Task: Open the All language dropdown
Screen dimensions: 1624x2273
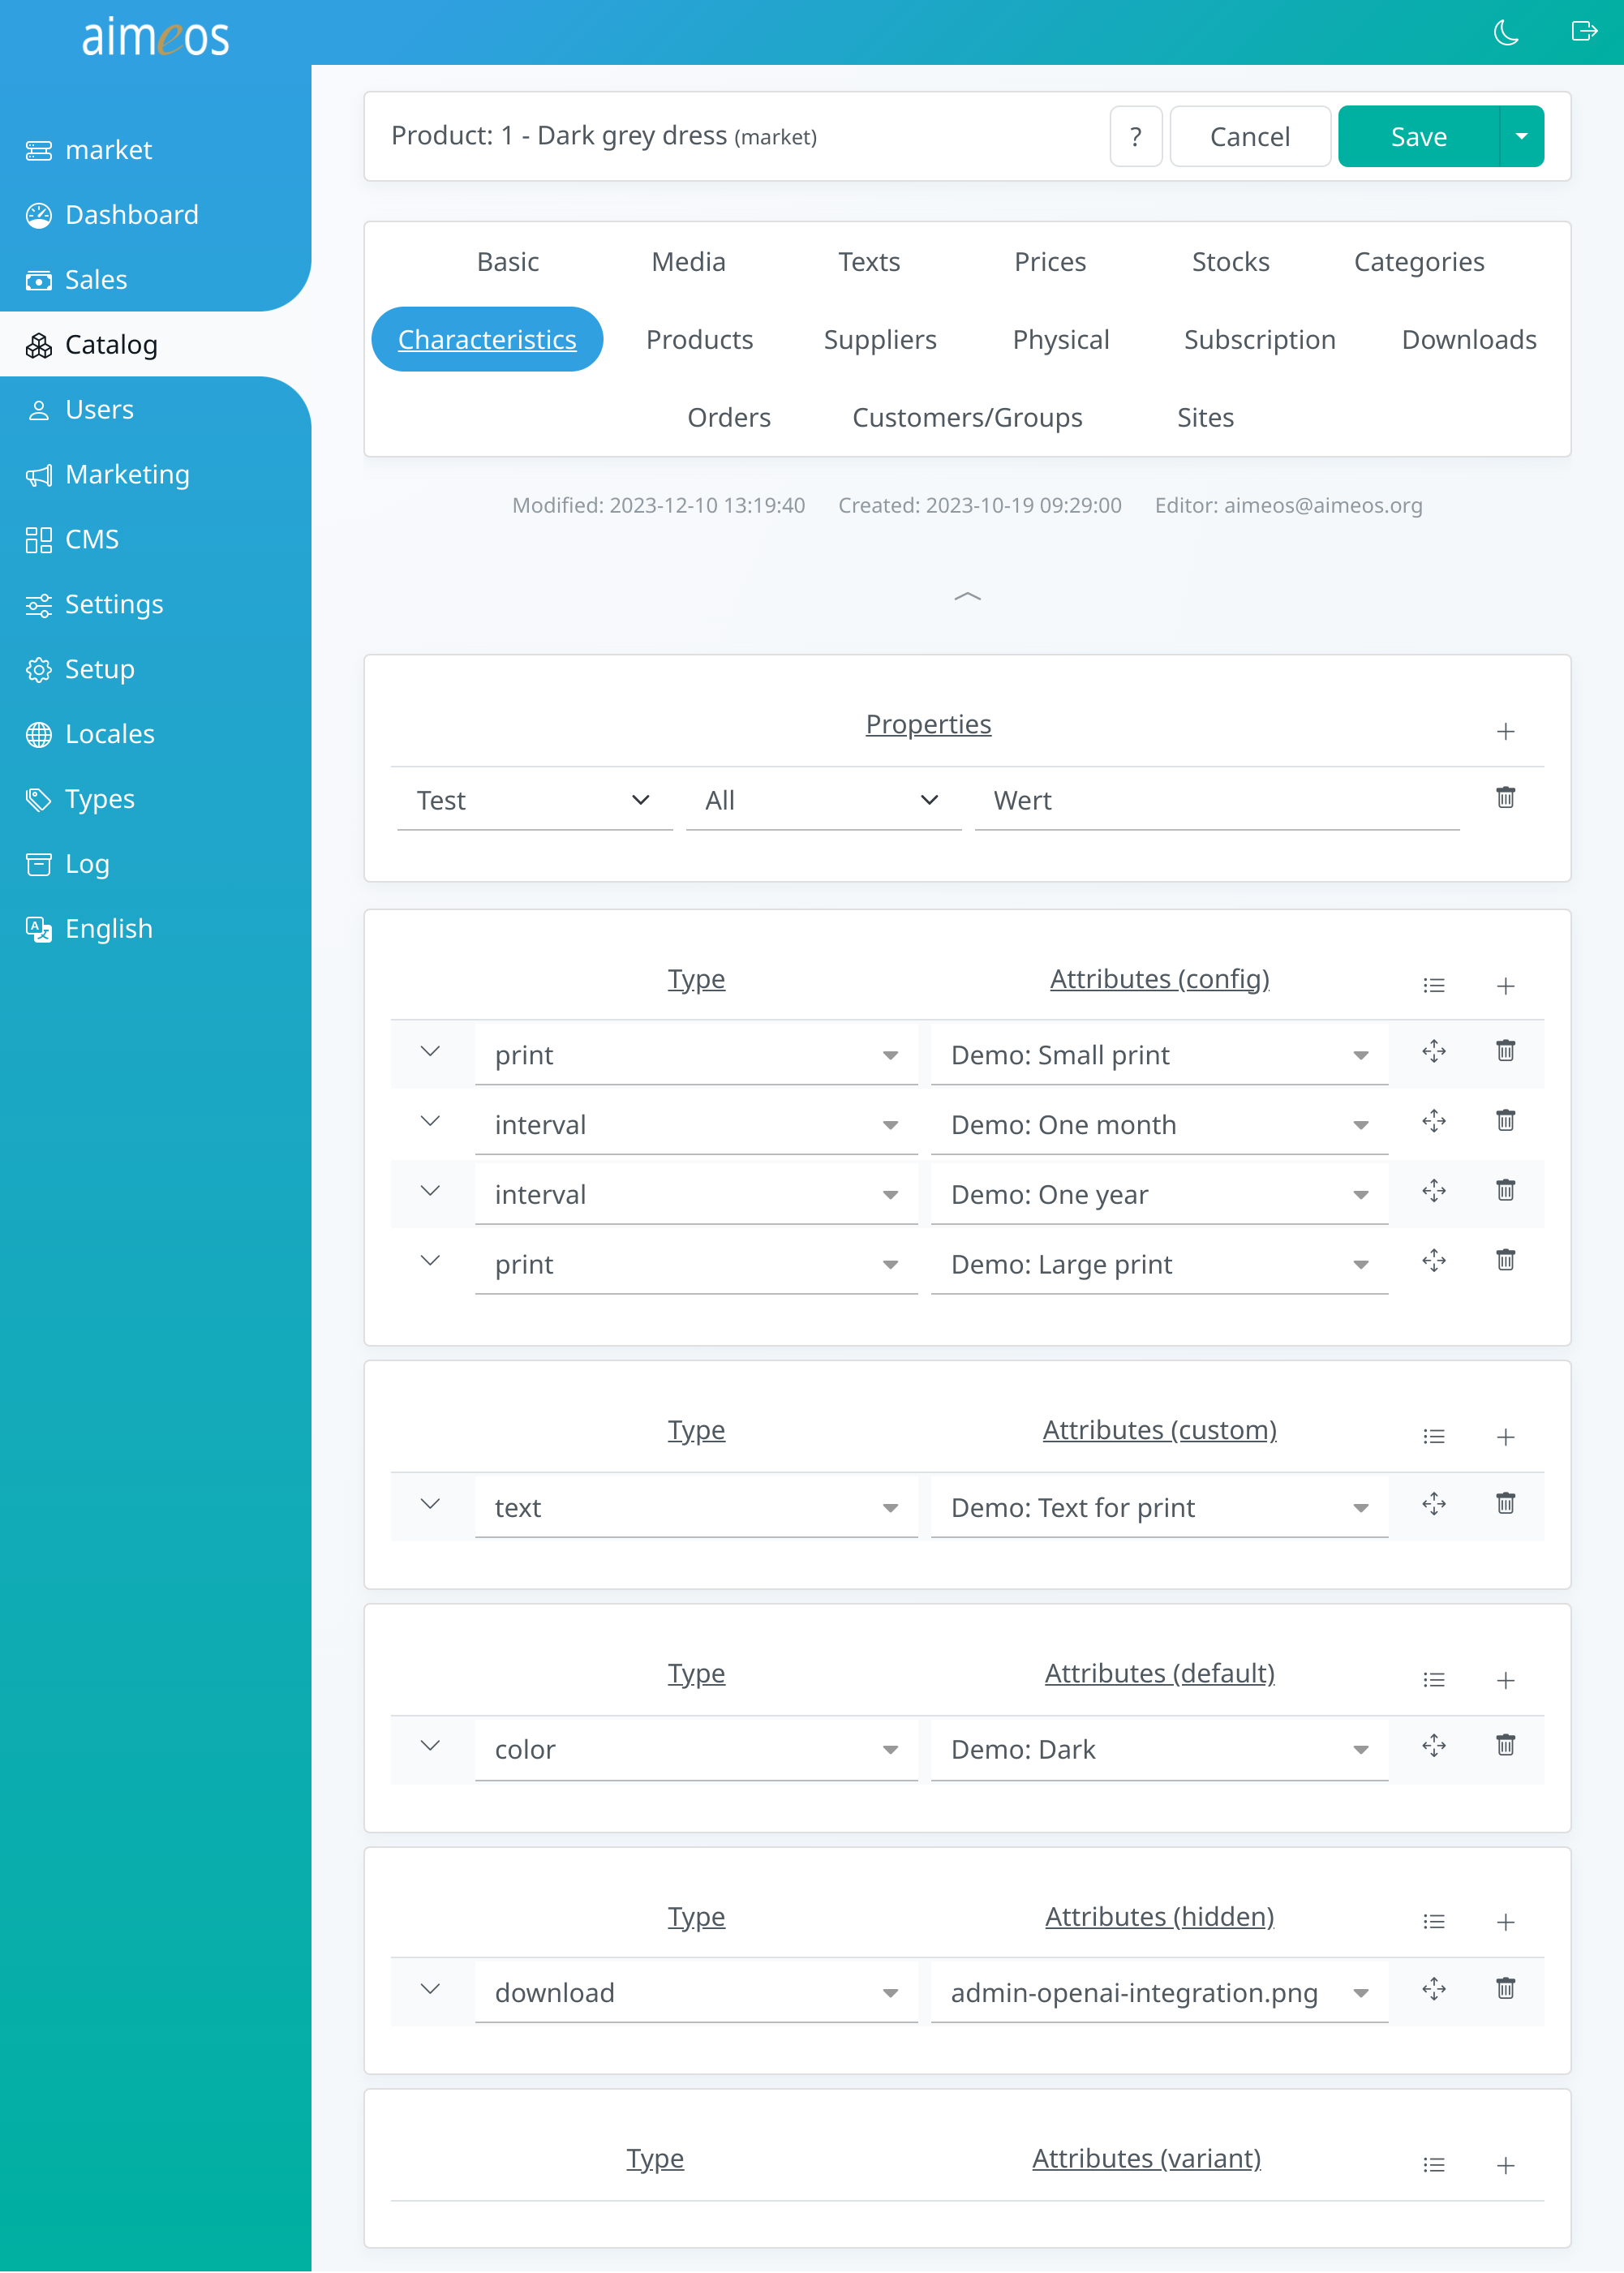Action: 823,800
